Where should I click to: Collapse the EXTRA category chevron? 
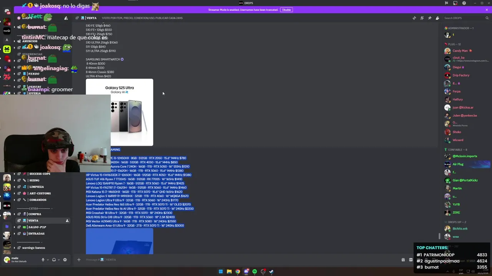pos(52,208)
